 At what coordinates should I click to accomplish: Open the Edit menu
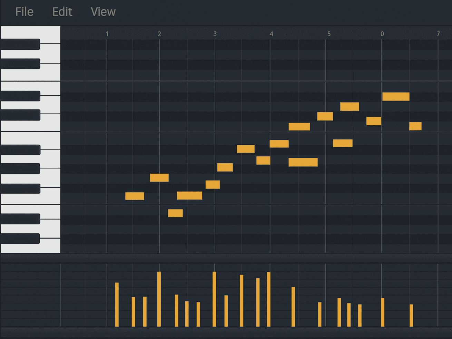tap(62, 11)
